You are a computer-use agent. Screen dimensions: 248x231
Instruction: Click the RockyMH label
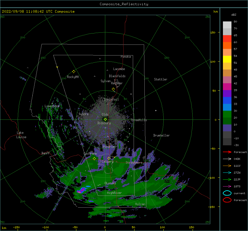pos(73,77)
